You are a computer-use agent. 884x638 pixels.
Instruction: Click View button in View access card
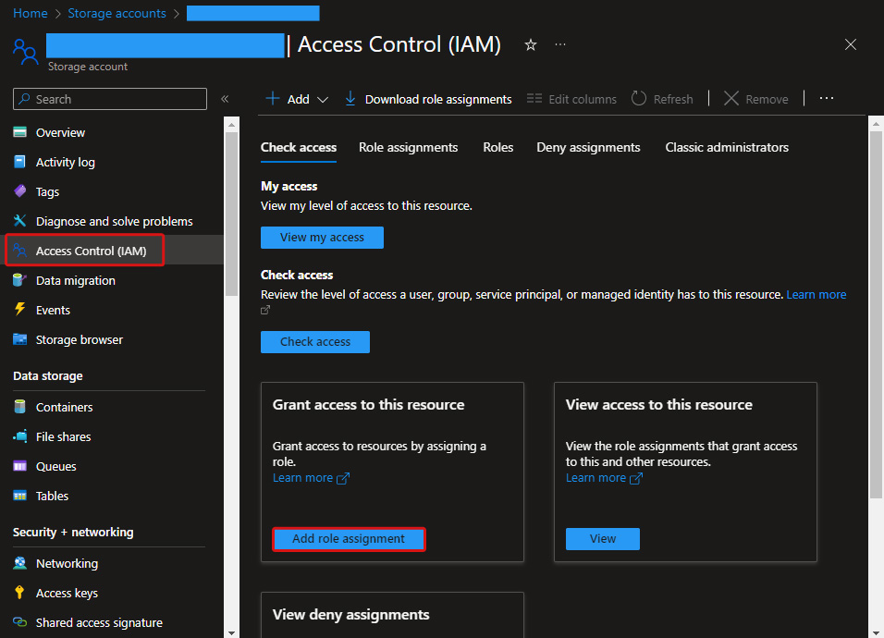click(x=603, y=539)
